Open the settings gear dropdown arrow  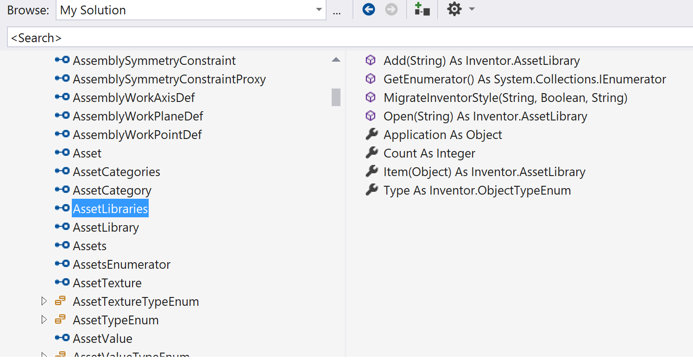tap(472, 9)
